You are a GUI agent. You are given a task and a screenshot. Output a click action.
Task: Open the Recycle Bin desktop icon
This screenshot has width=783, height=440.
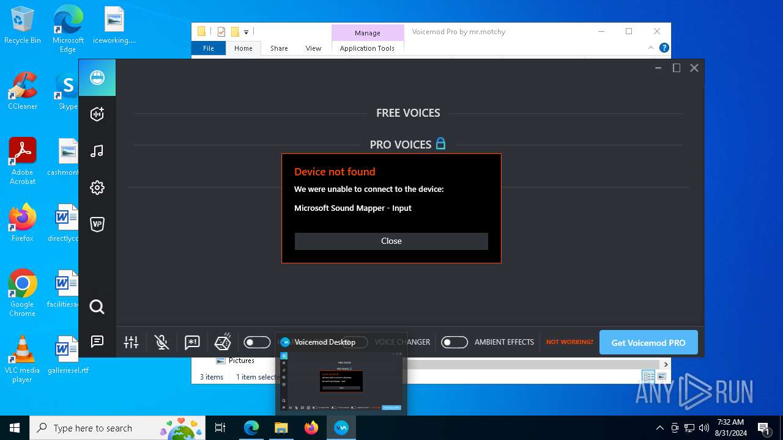tap(23, 25)
